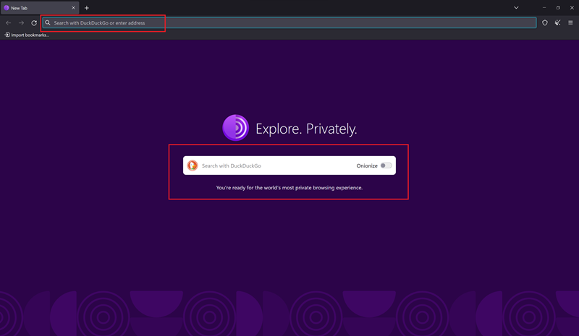
Task: Close the Tor Browser window
Action: (572, 8)
